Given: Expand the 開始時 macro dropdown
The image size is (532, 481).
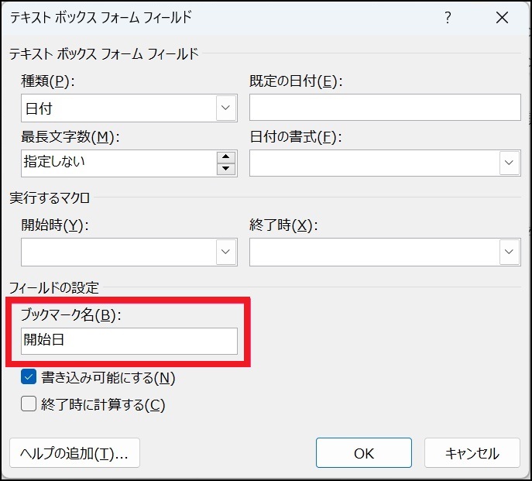Looking at the screenshot, I should click(x=226, y=252).
